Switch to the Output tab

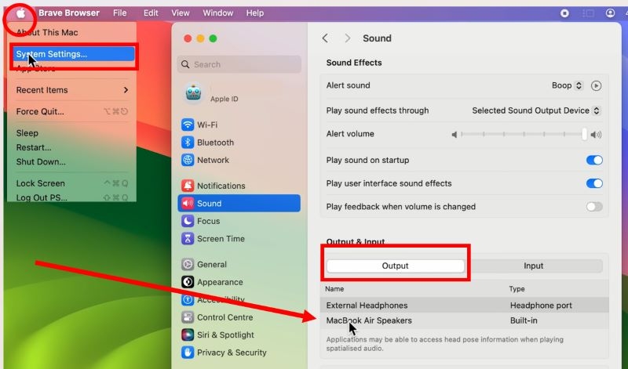(x=395, y=266)
